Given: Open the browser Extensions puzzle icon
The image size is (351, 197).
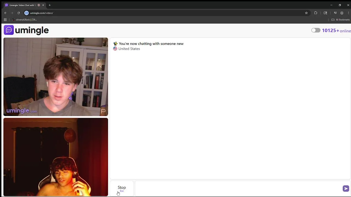Looking at the screenshot, I should click(x=316, y=13).
